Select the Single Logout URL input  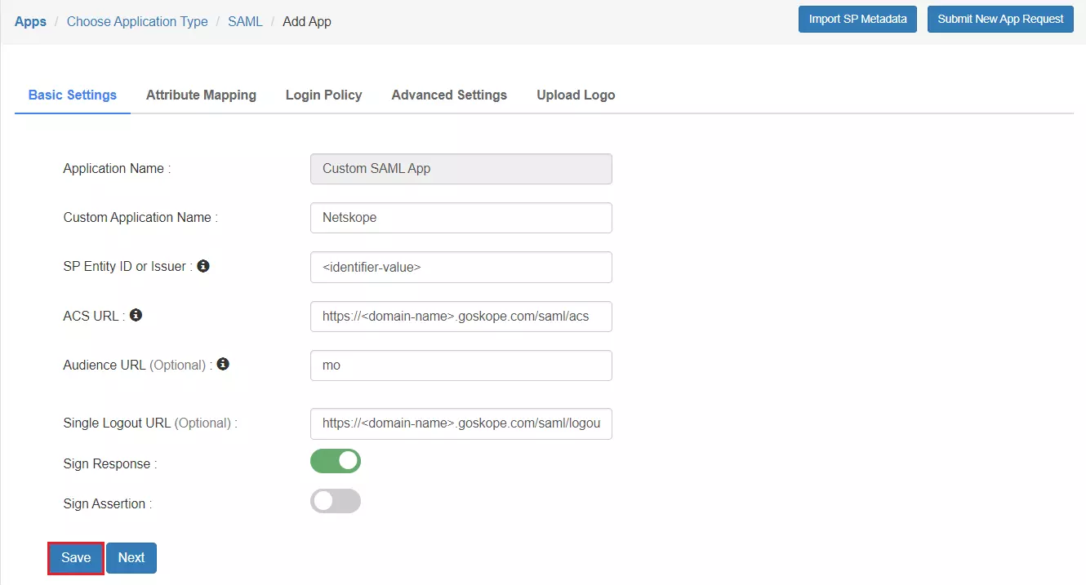(x=461, y=423)
